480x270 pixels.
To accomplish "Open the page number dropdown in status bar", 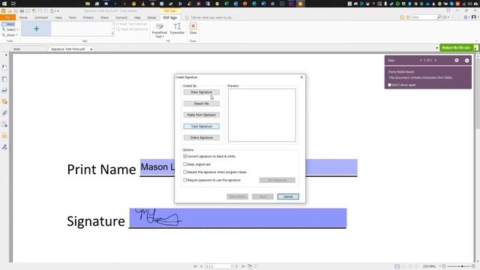I will (x=232, y=266).
